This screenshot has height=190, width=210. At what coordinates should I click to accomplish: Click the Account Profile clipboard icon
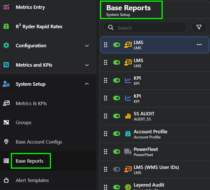pyautogui.click(x=128, y=134)
